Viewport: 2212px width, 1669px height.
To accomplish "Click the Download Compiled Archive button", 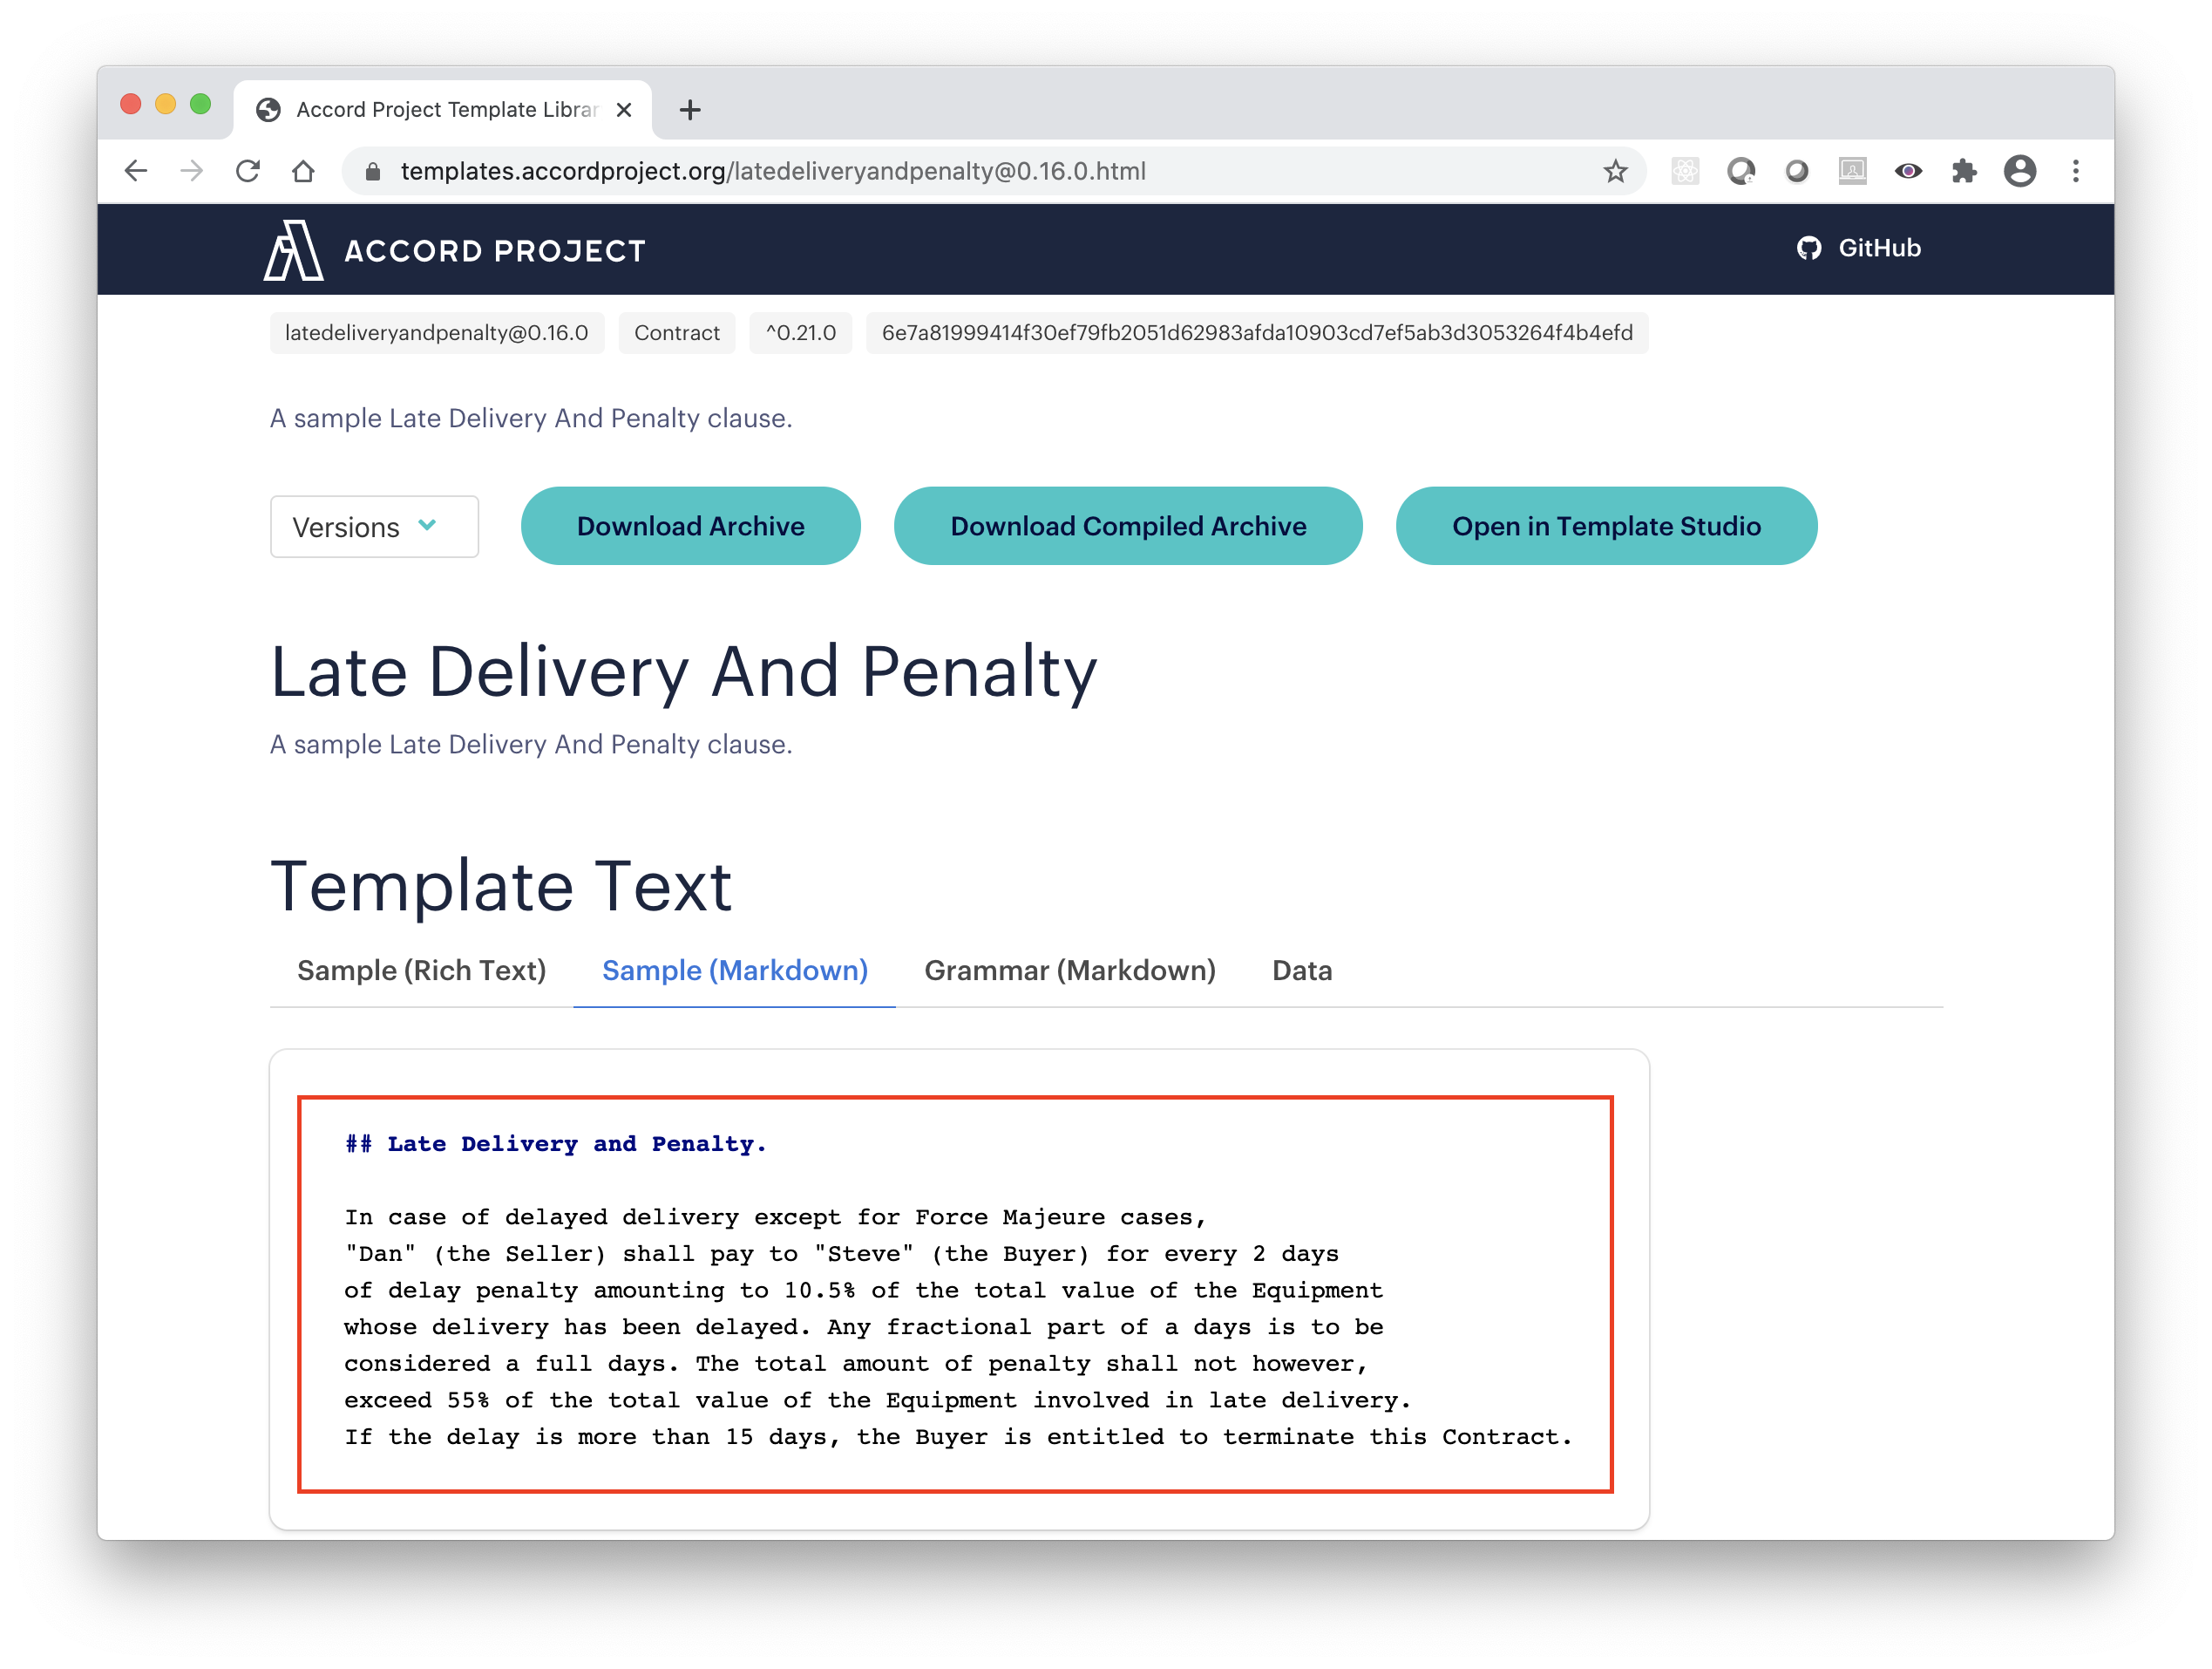I will pyautogui.click(x=1126, y=526).
